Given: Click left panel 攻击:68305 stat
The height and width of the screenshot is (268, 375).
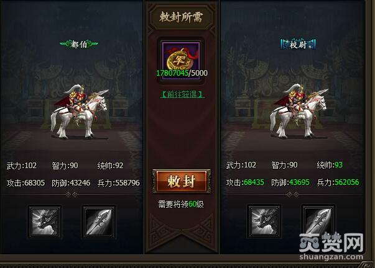Looking at the screenshot, I should click(x=26, y=183).
